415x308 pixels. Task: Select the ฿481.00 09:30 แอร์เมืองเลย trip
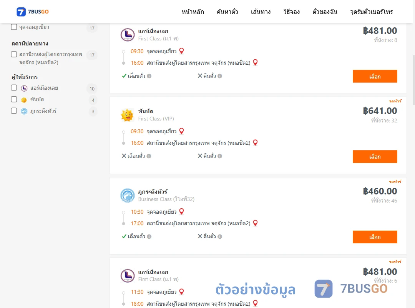click(x=375, y=76)
